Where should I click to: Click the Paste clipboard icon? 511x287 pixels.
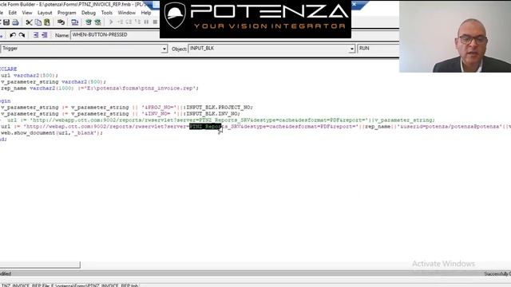(47, 22)
